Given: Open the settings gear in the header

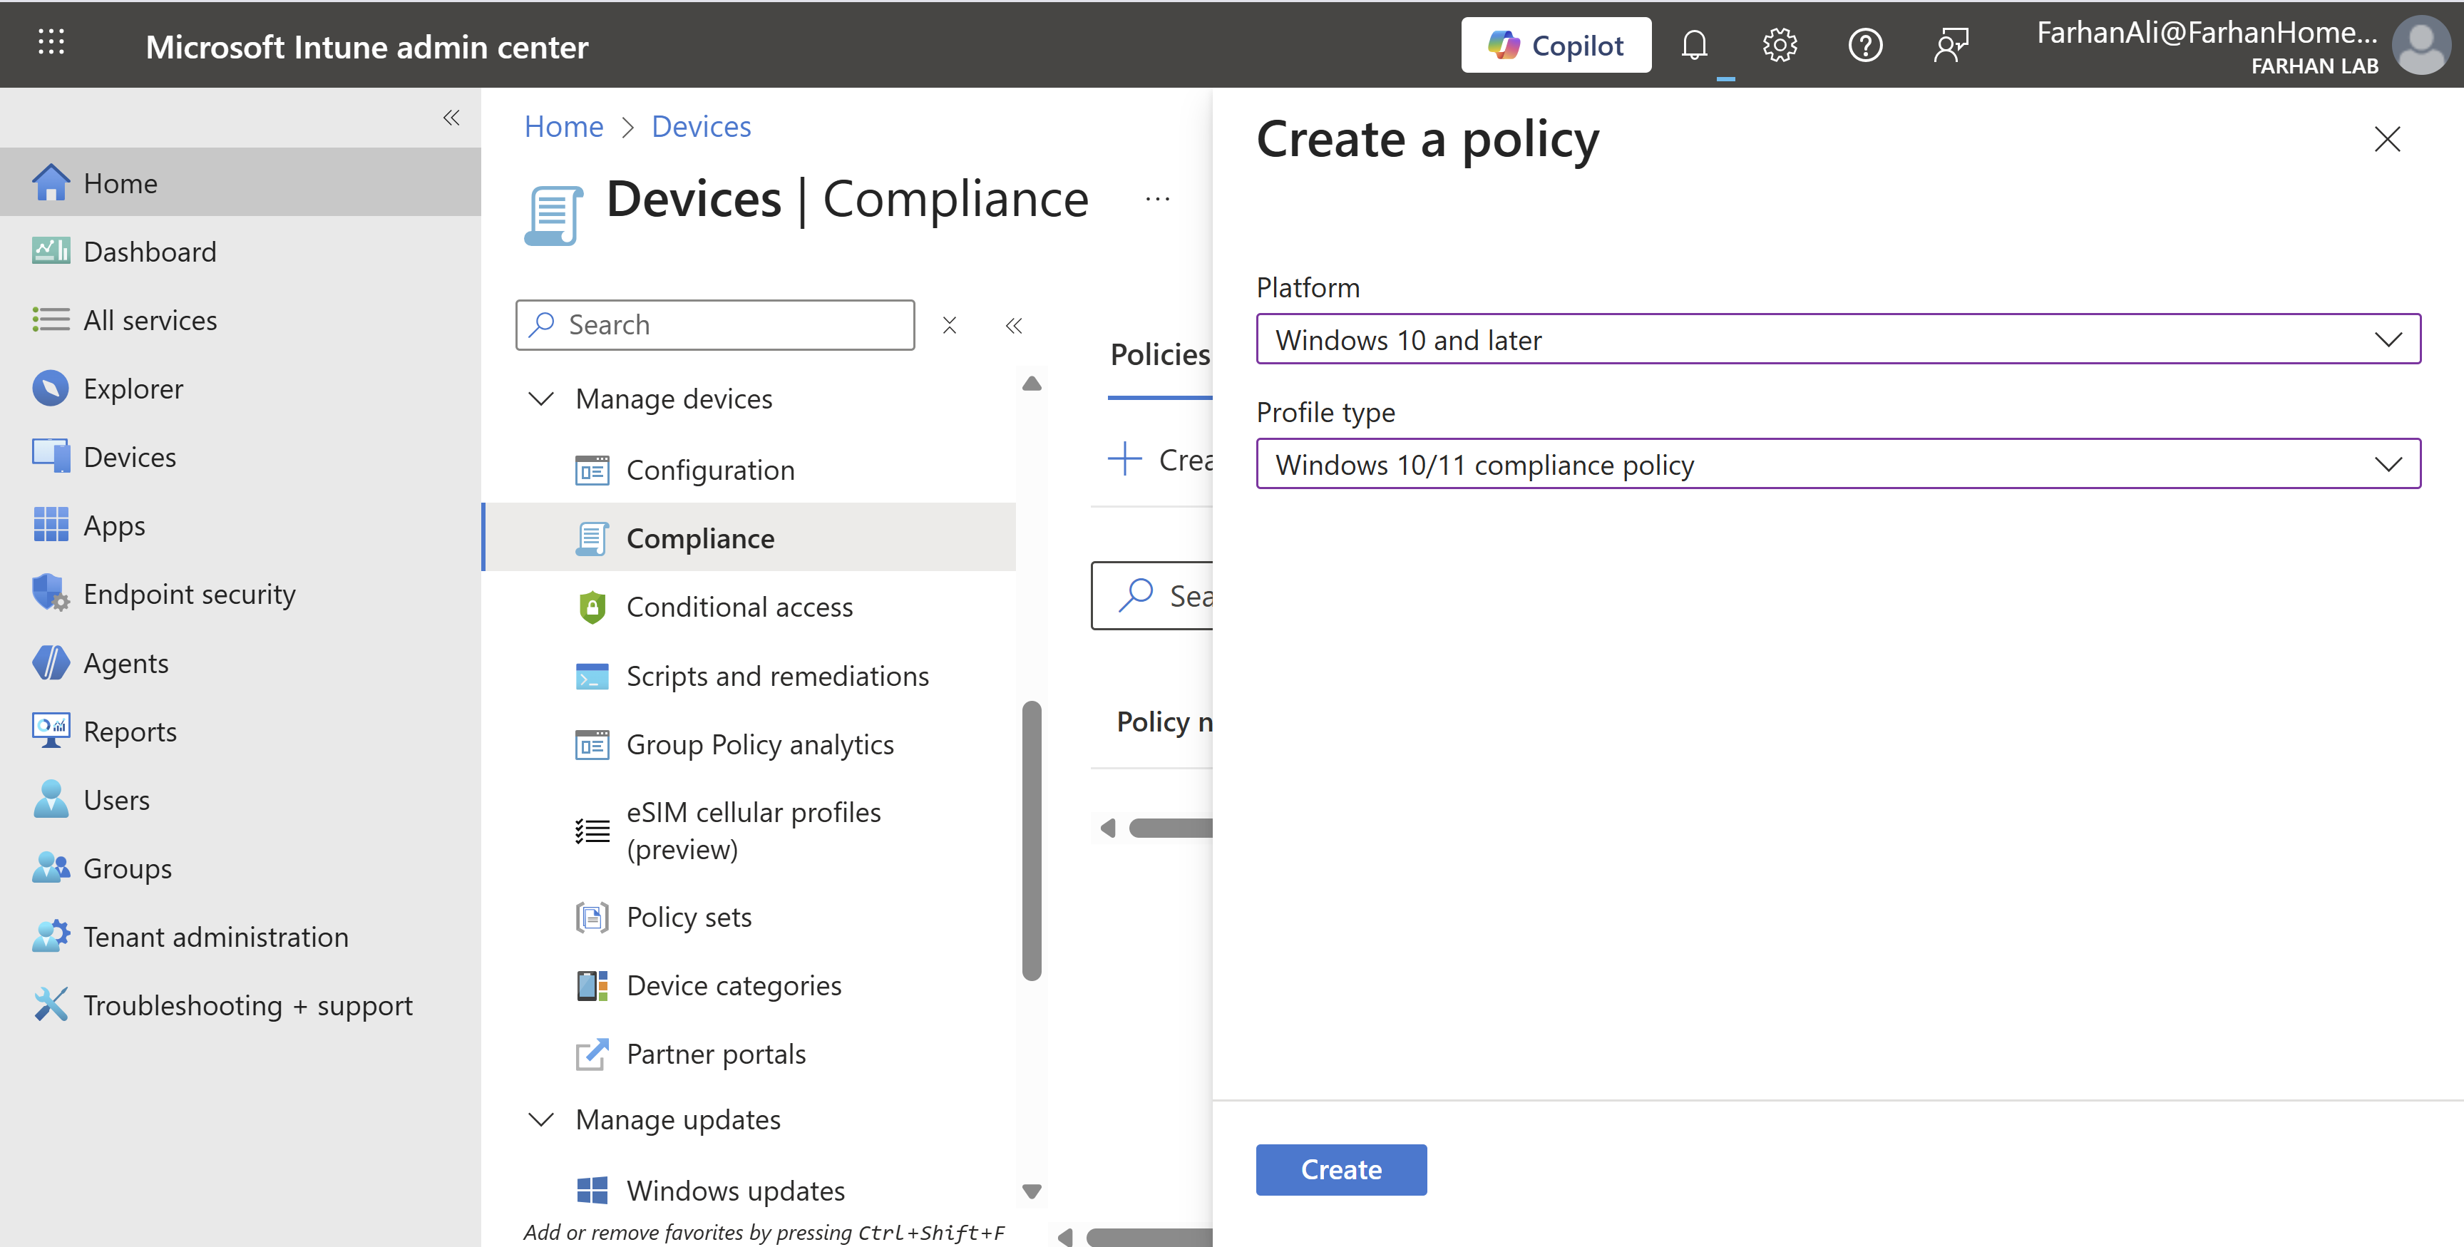Looking at the screenshot, I should click(1779, 45).
